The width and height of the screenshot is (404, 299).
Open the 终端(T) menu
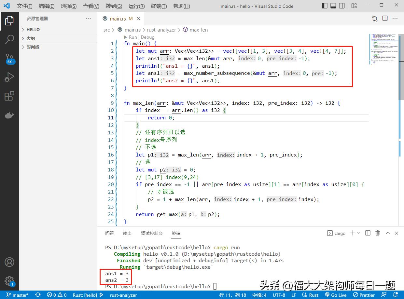(159, 6)
